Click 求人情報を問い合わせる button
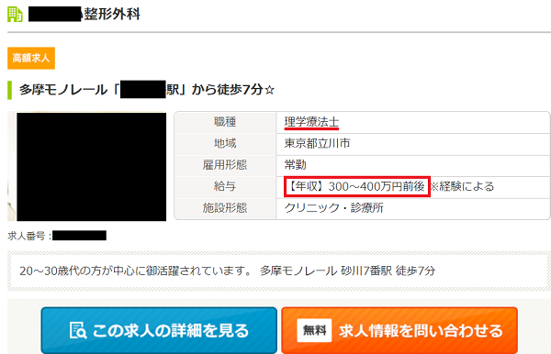Viewport: 551px width, 354px height. 399,330
